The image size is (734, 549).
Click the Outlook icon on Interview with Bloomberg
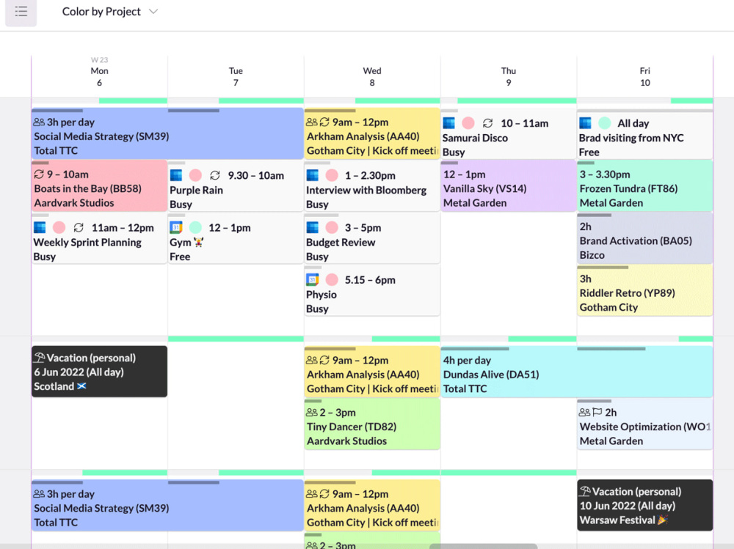312,175
